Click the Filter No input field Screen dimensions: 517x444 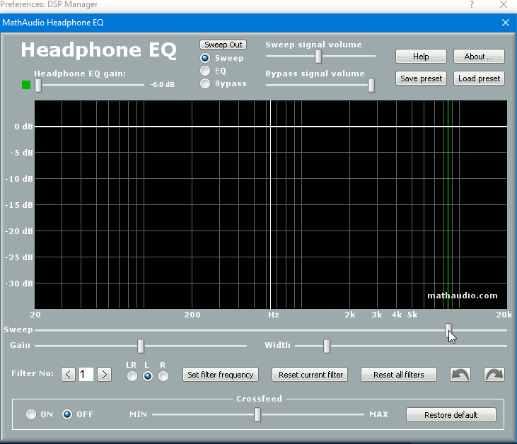[x=86, y=375]
